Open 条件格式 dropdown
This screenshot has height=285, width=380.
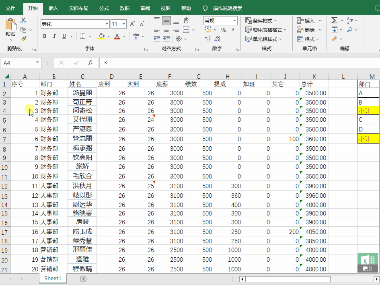261,21
